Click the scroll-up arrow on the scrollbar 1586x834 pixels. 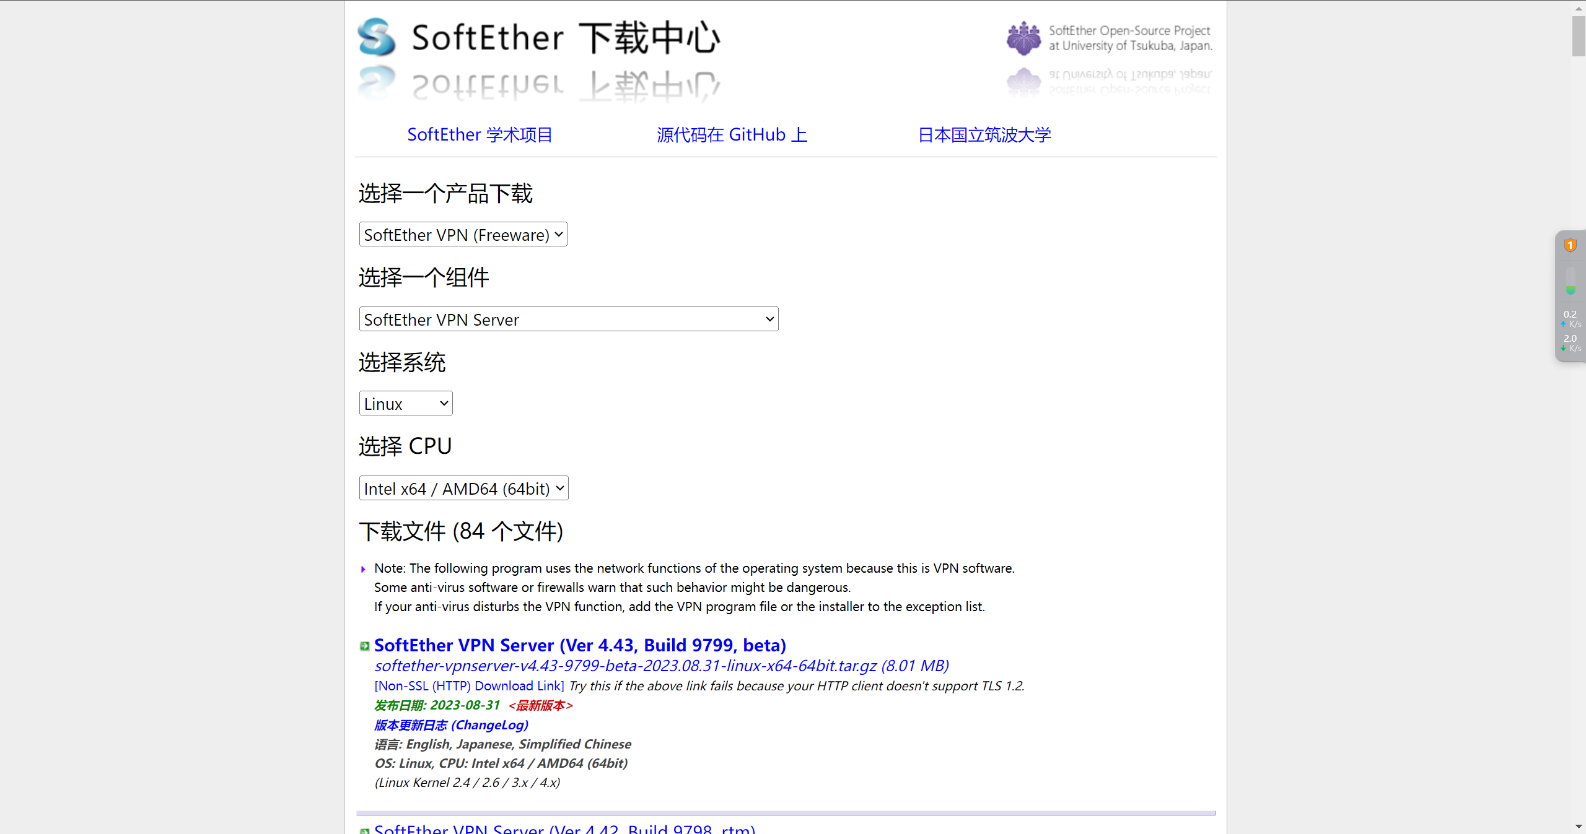tap(1579, 7)
